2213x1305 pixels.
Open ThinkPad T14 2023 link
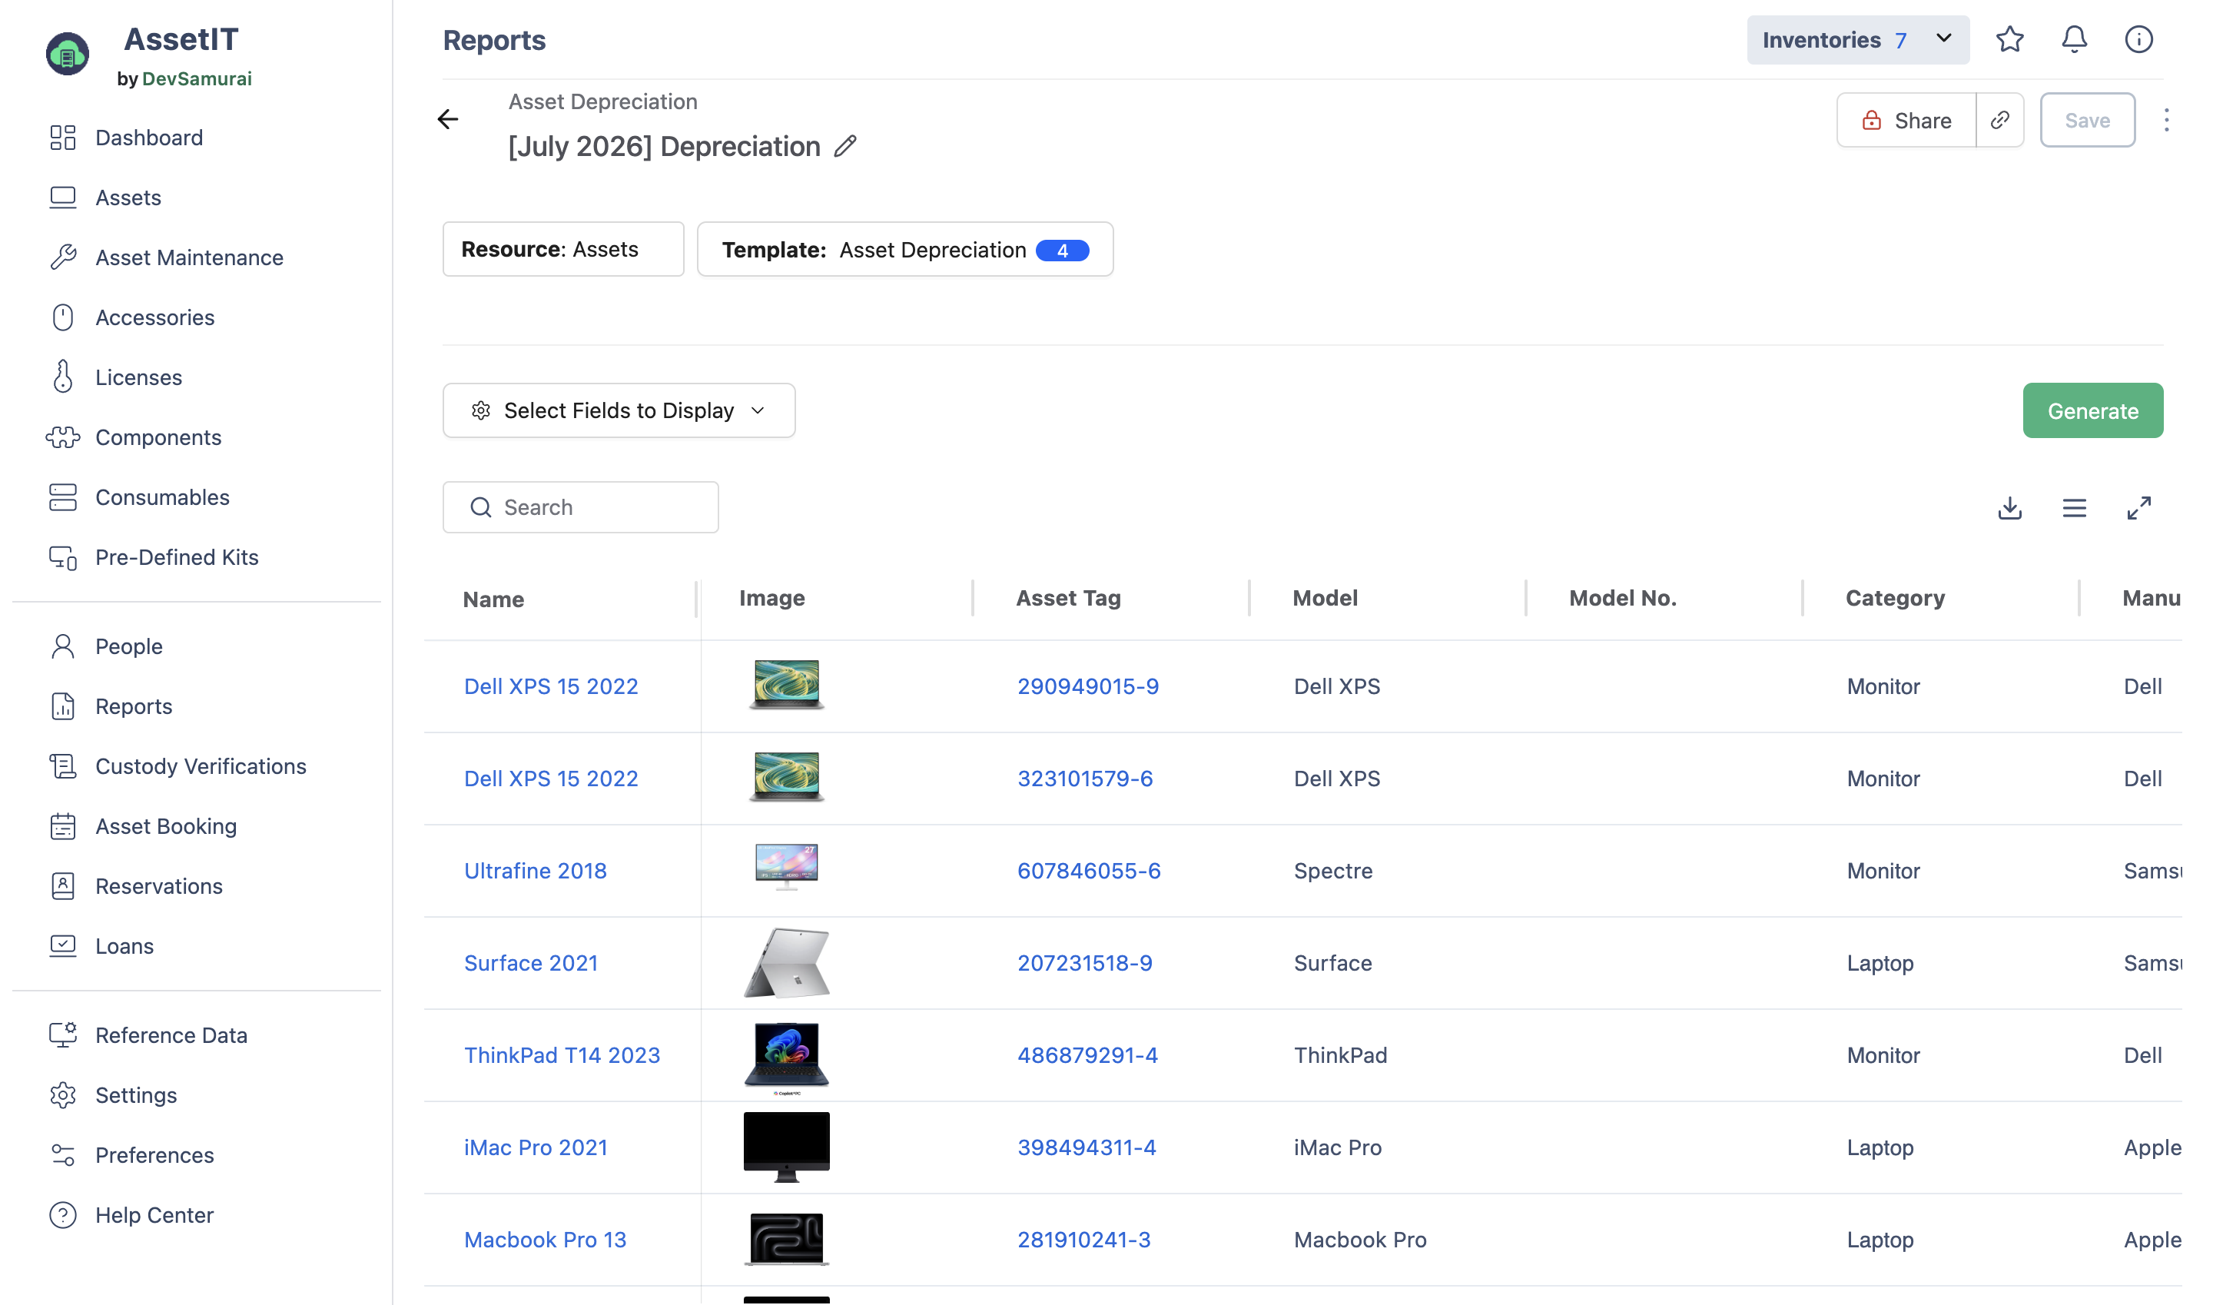click(562, 1055)
